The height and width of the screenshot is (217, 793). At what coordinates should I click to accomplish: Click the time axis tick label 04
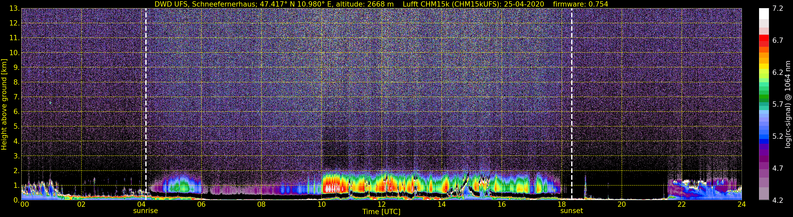pyautogui.click(x=141, y=205)
